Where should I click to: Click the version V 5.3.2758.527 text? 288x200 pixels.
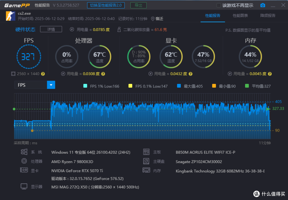(x=66, y=5)
